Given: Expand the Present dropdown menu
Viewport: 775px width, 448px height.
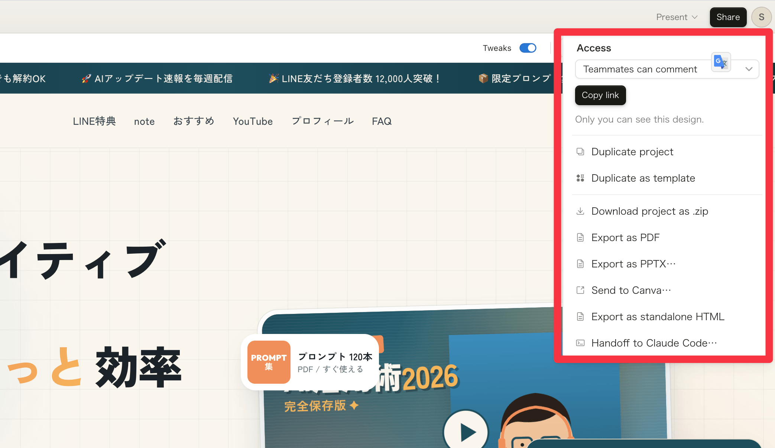Looking at the screenshot, I should [x=677, y=17].
